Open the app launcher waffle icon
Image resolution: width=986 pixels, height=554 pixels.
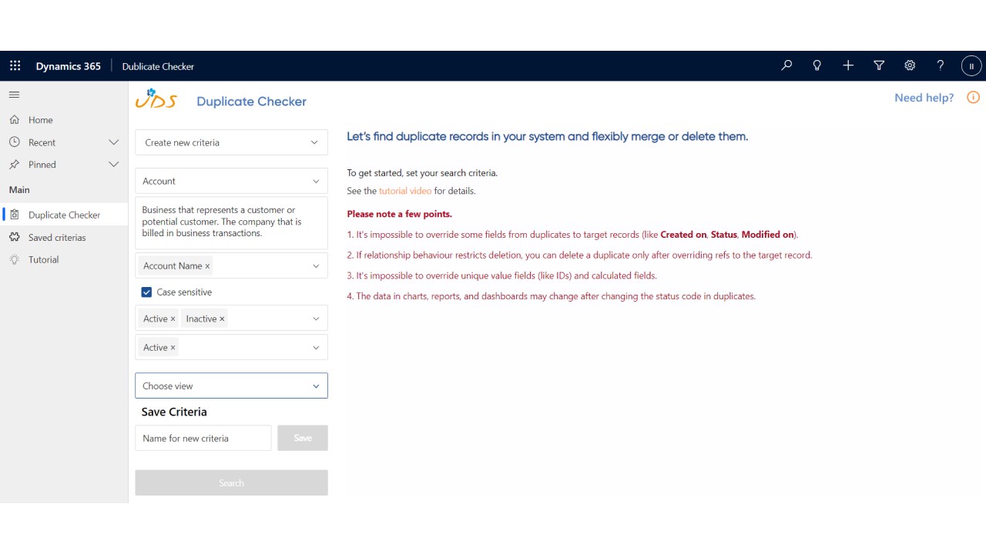pos(15,66)
